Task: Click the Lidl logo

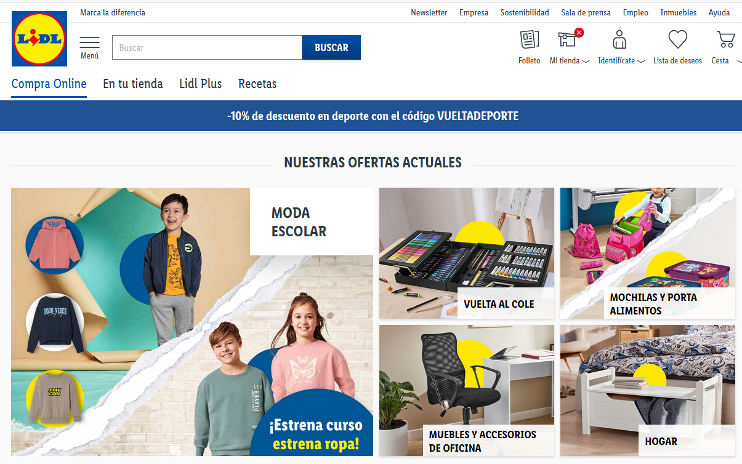Action: coord(39,39)
